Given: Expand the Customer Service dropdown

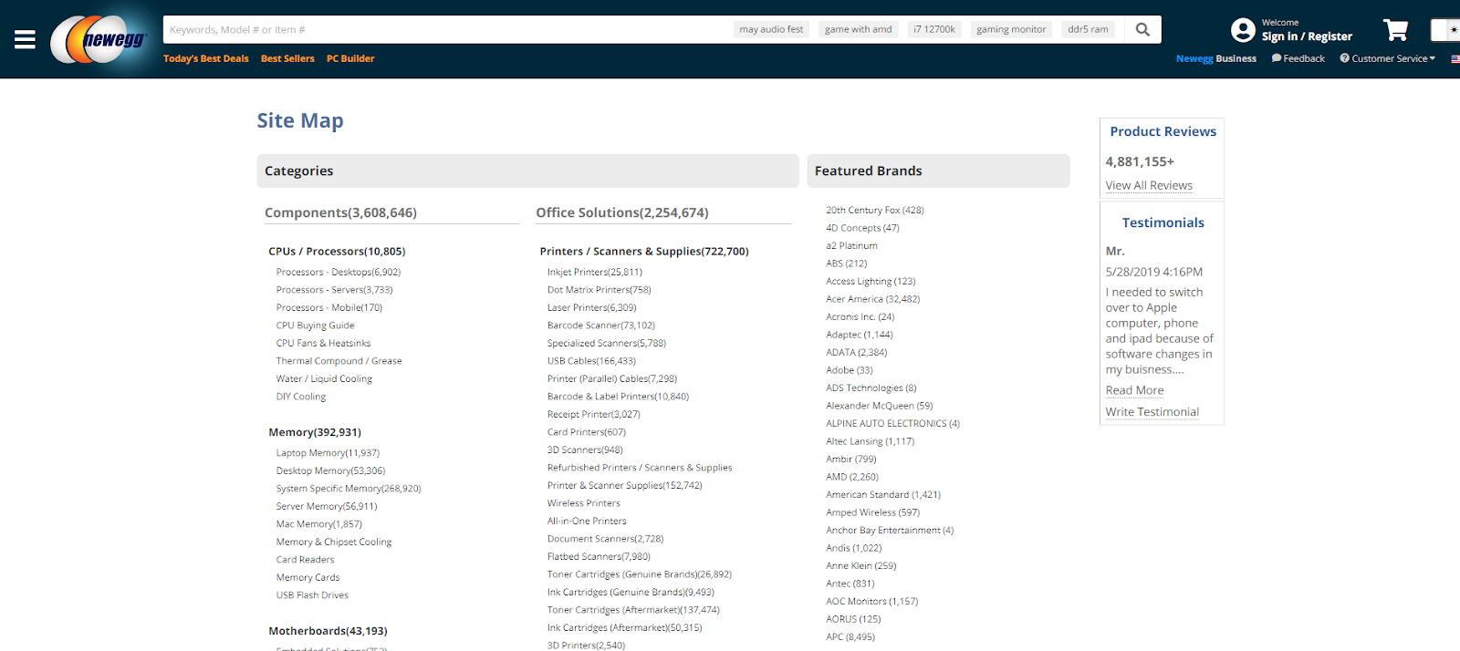Looking at the screenshot, I should (x=1388, y=58).
